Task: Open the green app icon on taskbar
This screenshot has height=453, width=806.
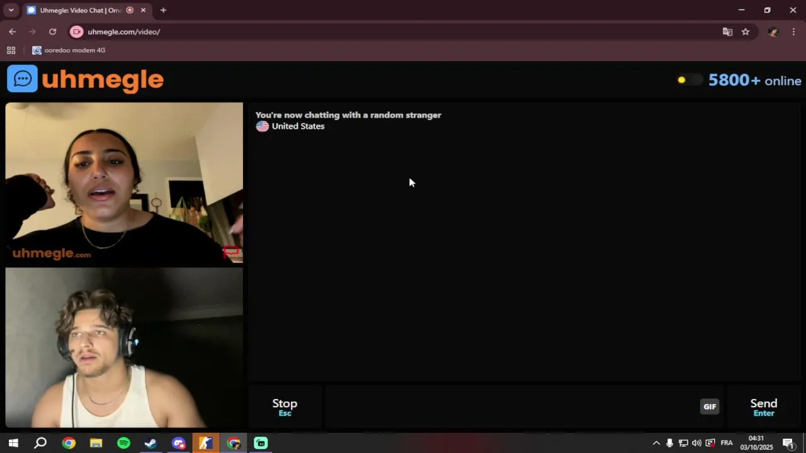Action: coord(261,443)
